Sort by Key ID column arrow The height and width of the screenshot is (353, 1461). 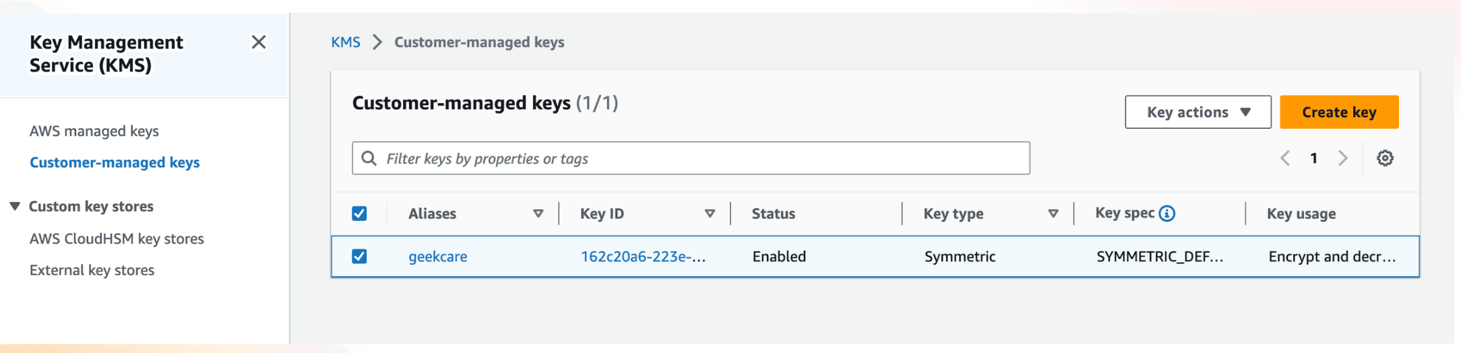pyautogui.click(x=710, y=214)
